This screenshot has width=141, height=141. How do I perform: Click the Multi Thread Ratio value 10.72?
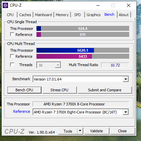115,65
